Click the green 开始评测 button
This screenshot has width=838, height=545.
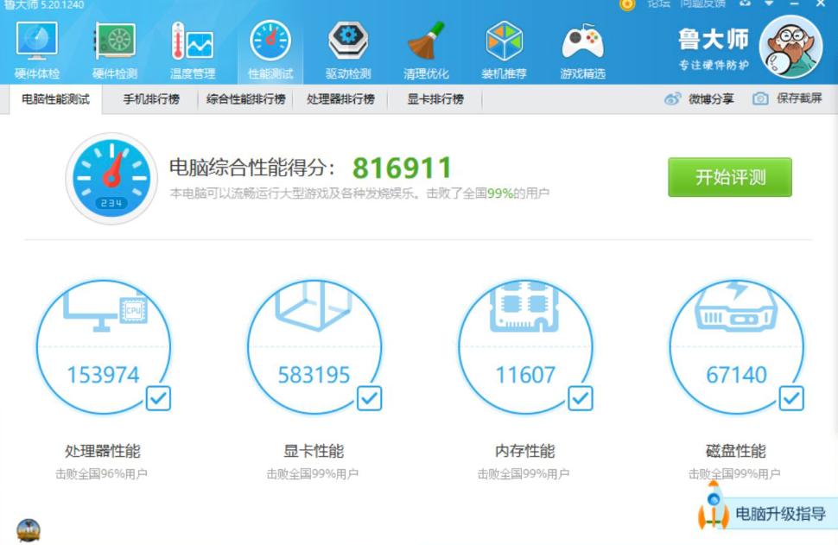(729, 177)
